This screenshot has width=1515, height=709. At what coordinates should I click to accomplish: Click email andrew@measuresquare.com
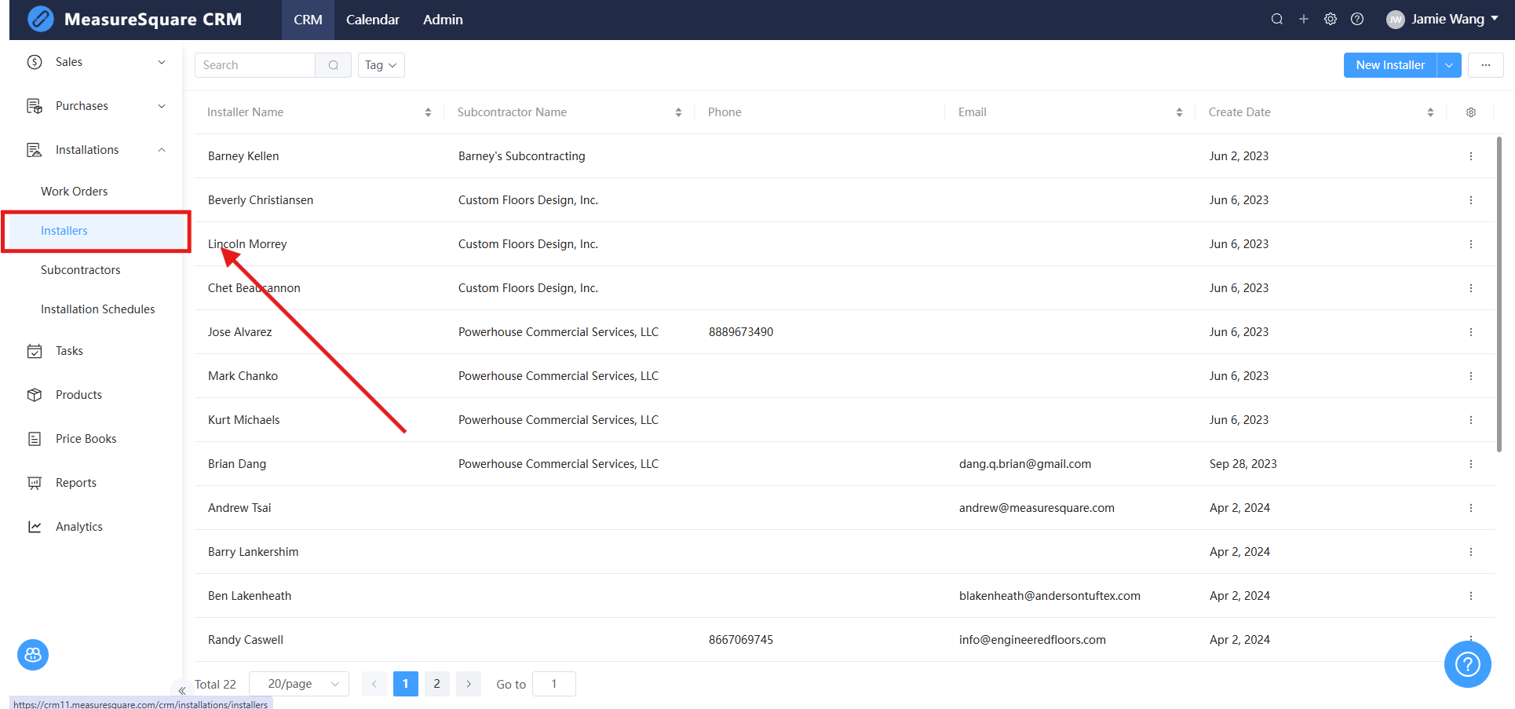[1037, 508]
